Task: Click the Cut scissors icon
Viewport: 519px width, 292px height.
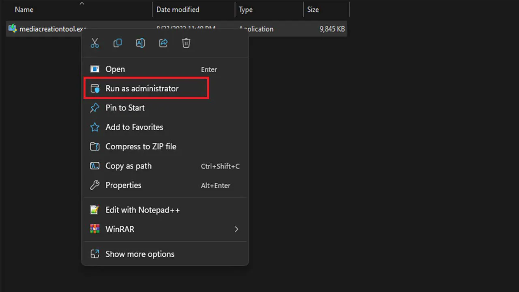Action: coord(95,43)
